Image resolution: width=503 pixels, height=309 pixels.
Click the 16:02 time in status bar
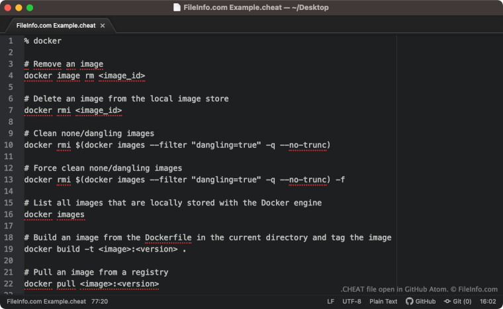(x=488, y=301)
